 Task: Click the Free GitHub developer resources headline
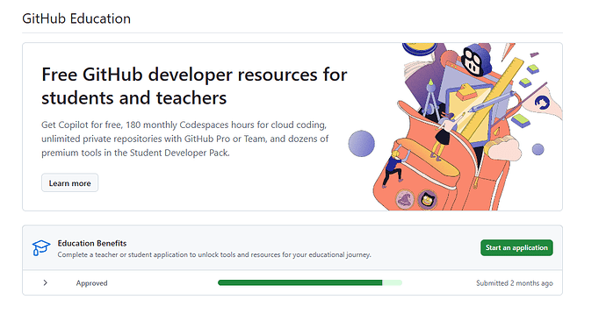194,86
